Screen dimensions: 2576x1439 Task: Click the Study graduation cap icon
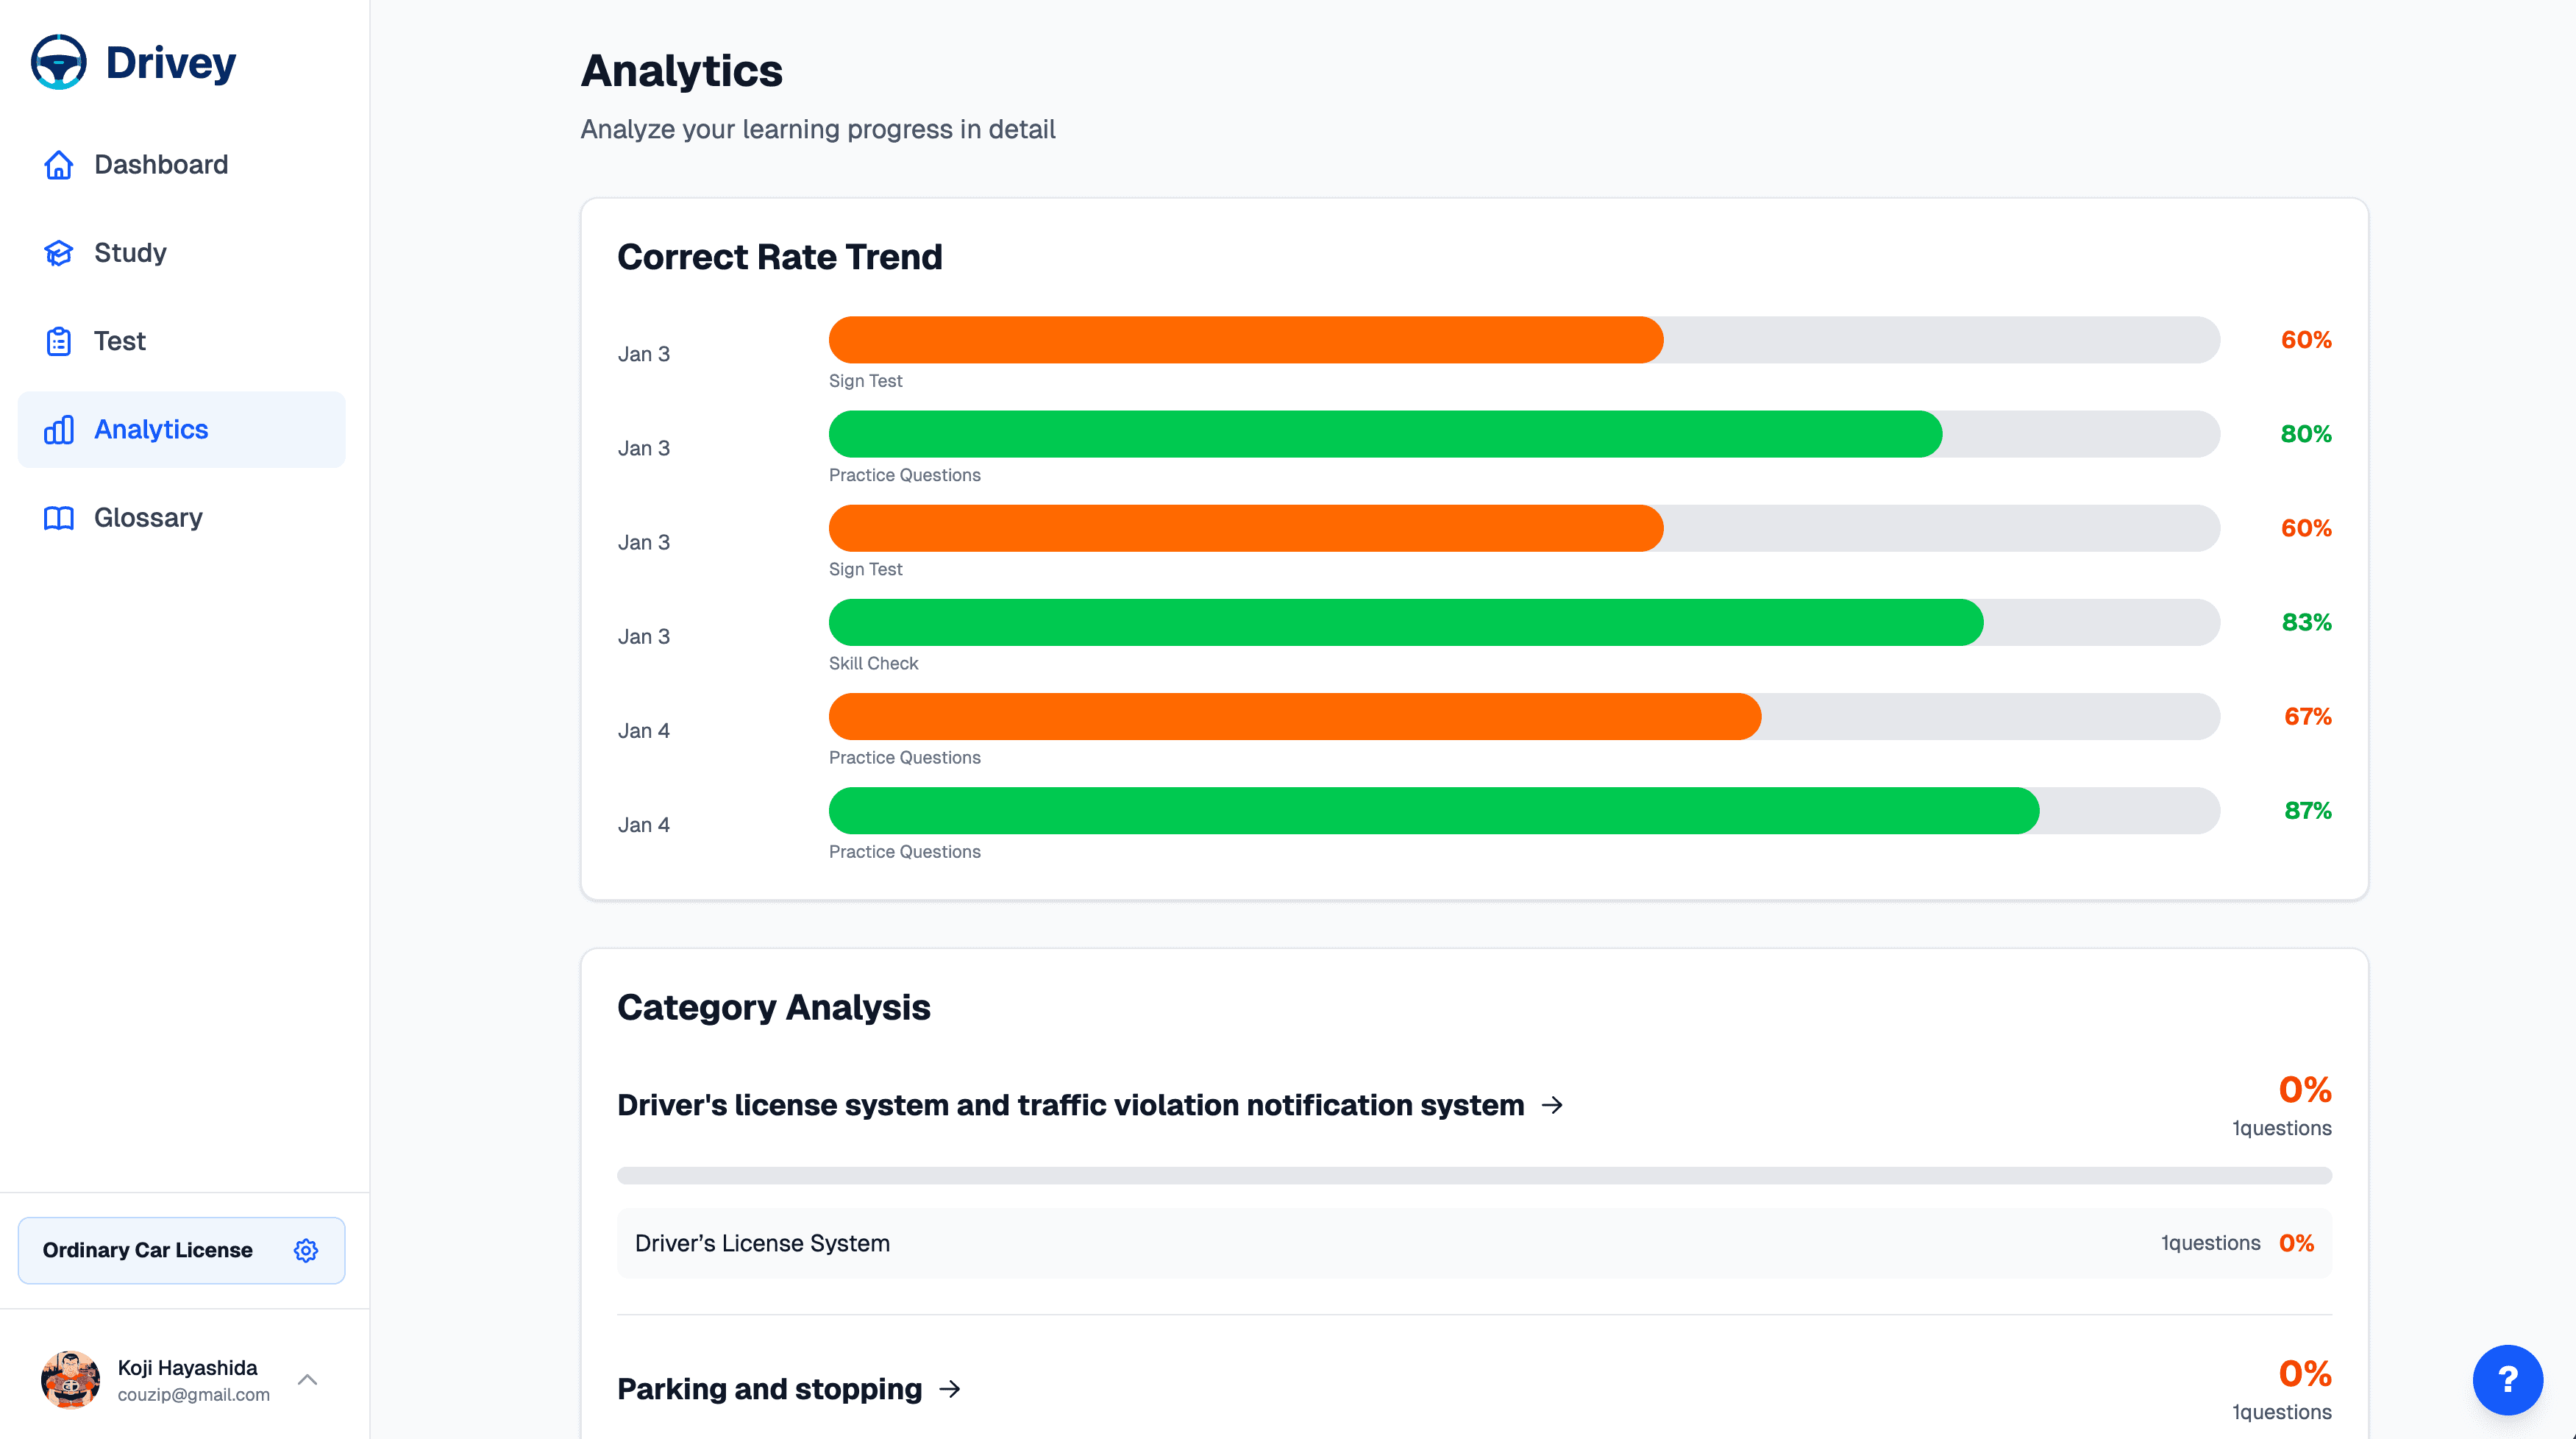(59, 253)
